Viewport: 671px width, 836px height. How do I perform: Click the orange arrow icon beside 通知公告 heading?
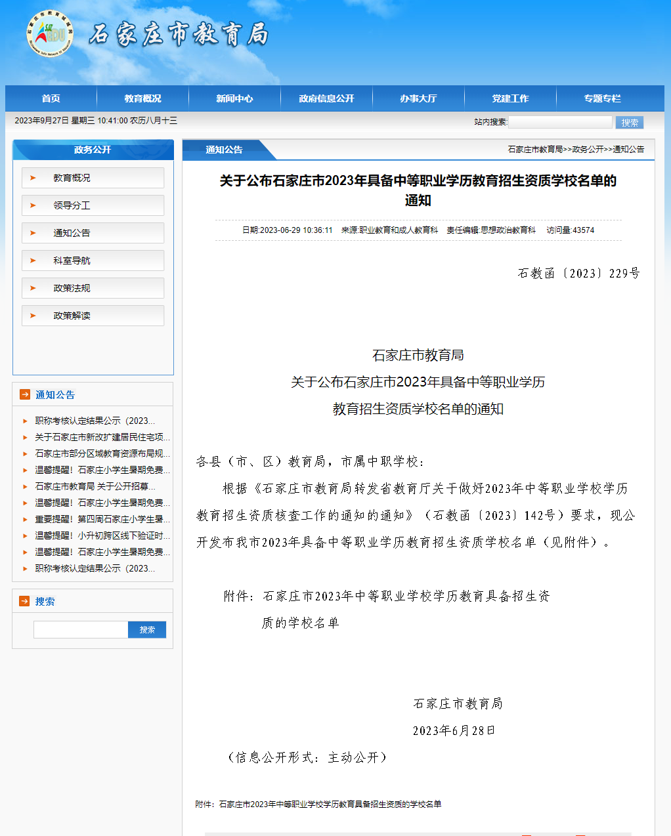[25, 394]
